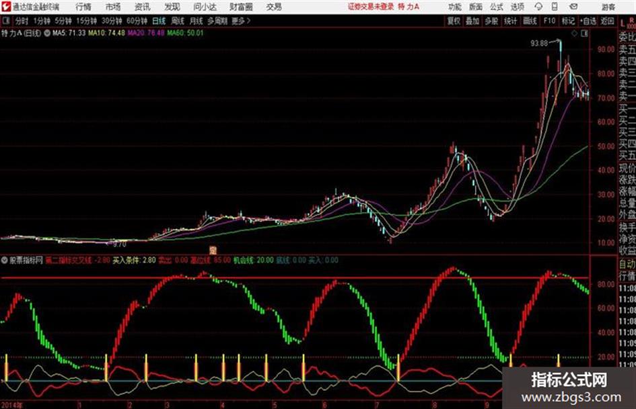Open the 公式 menu
Image resolution: width=636 pixels, height=409 pixels.
(496, 7)
